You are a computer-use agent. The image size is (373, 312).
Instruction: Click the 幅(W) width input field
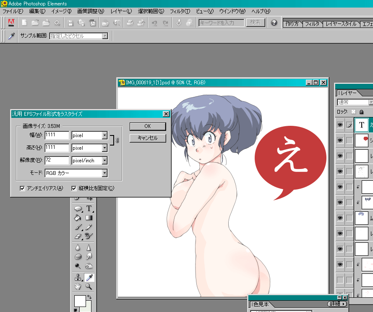(x=57, y=135)
